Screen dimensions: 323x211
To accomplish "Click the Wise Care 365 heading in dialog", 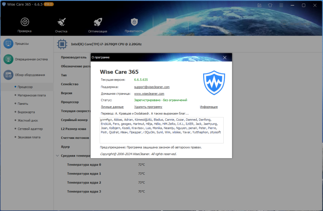I will pos(119,72).
